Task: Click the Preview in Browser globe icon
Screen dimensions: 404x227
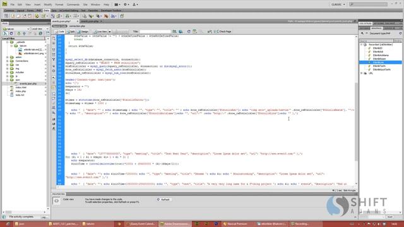Action: pos(181,32)
